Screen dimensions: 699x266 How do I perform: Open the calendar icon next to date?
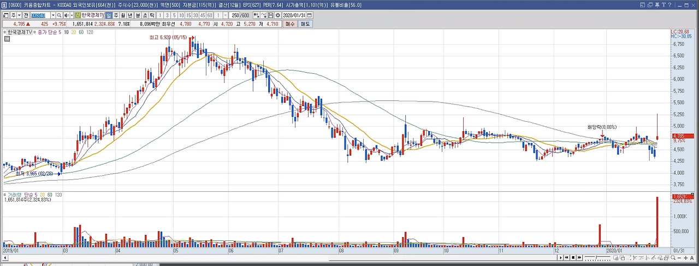pyautogui.click(x=309, y=15)
